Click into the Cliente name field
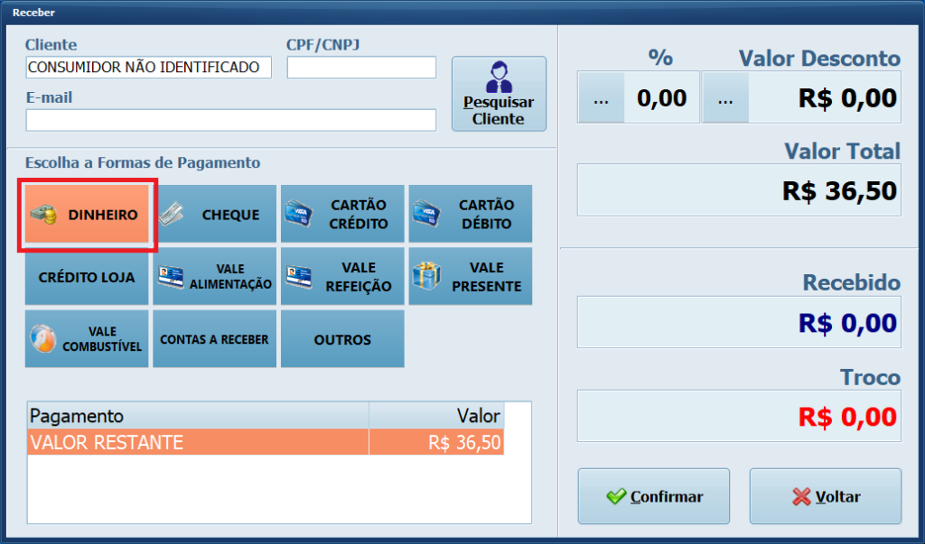 pyautogui.click(x=148, y=68)
